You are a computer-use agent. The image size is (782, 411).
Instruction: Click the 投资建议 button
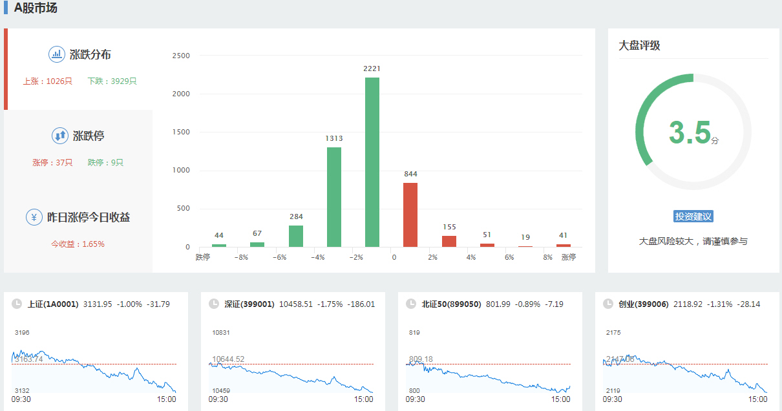click(x=693, y=216)
